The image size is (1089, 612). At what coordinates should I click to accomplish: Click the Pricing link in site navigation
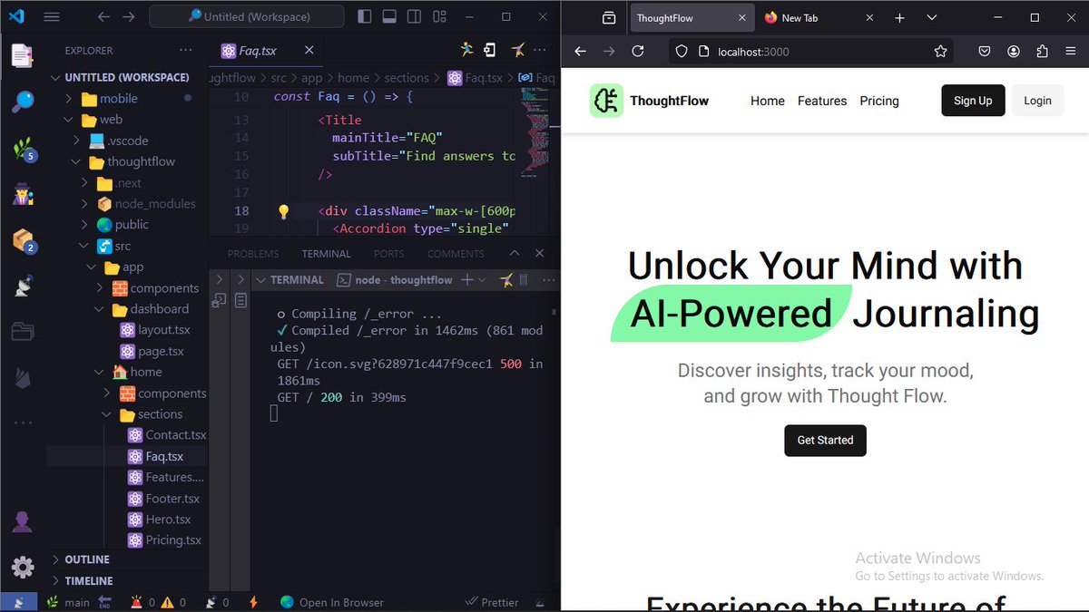click(x=879, y=101)
